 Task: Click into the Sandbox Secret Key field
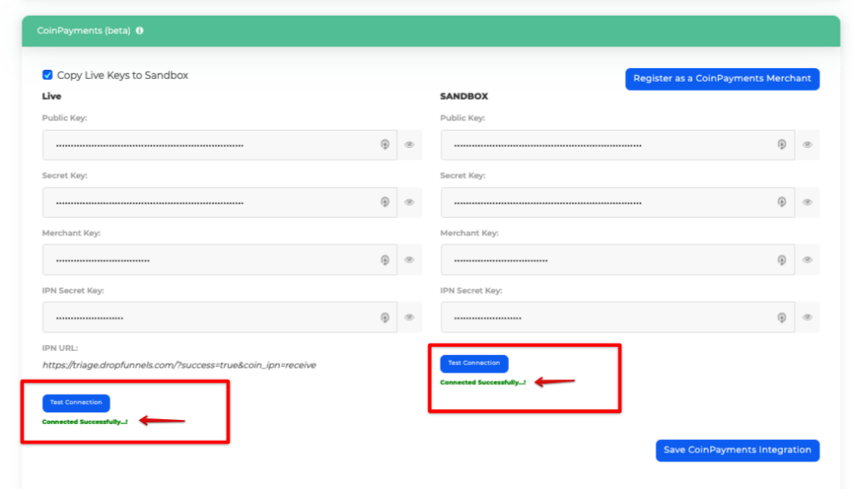(x=608, y=202)
